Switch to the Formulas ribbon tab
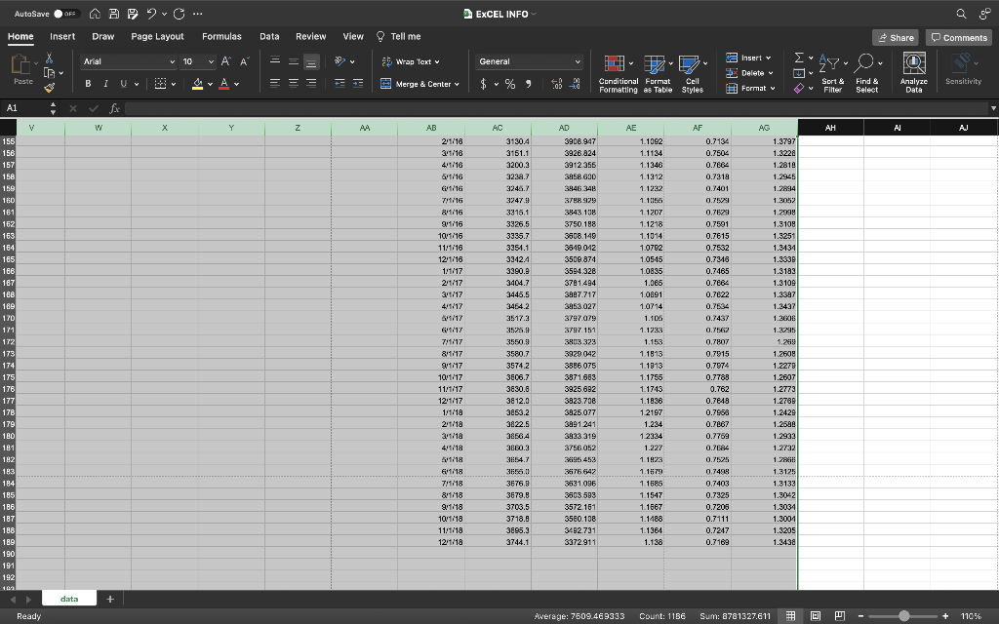 (221, 35)
